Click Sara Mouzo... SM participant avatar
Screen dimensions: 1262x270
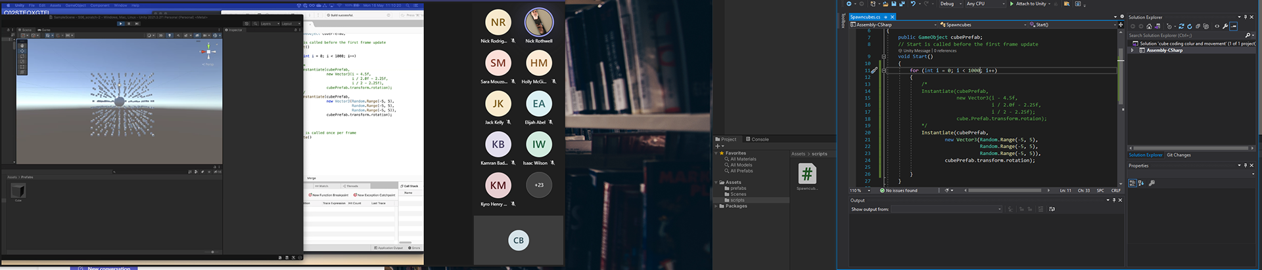[x=498, y=63]
